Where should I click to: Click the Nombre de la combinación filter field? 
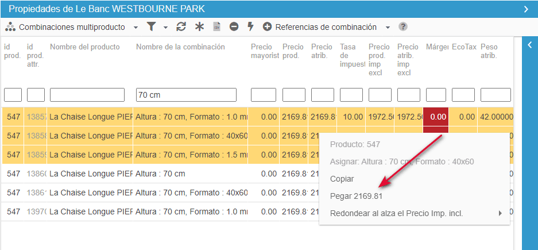pyautogui.click(x=186, y=95)
